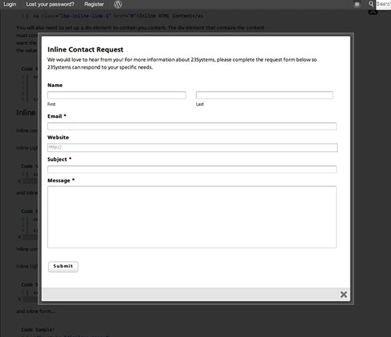Viewport: 391px width, 337px height.
Task: Focus the Email input field
Action: 192,126
